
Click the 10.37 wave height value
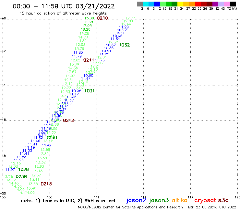[62, 109]
